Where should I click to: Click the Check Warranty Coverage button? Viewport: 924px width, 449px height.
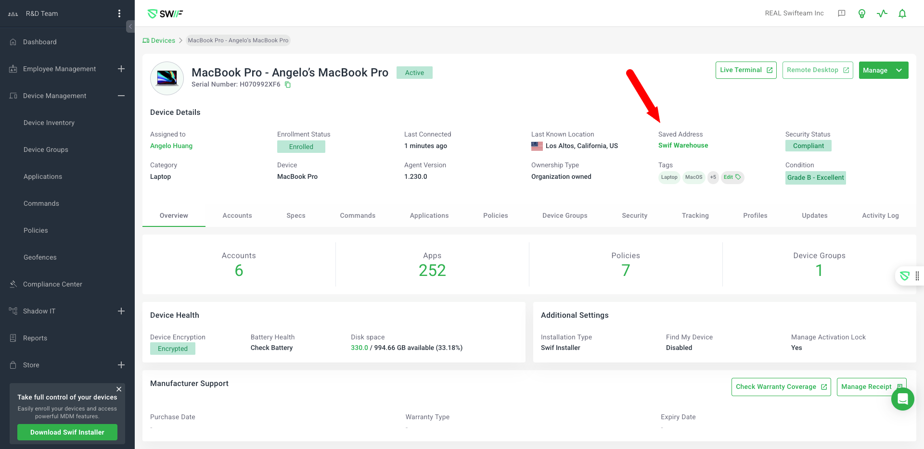(x=781, y=387)
